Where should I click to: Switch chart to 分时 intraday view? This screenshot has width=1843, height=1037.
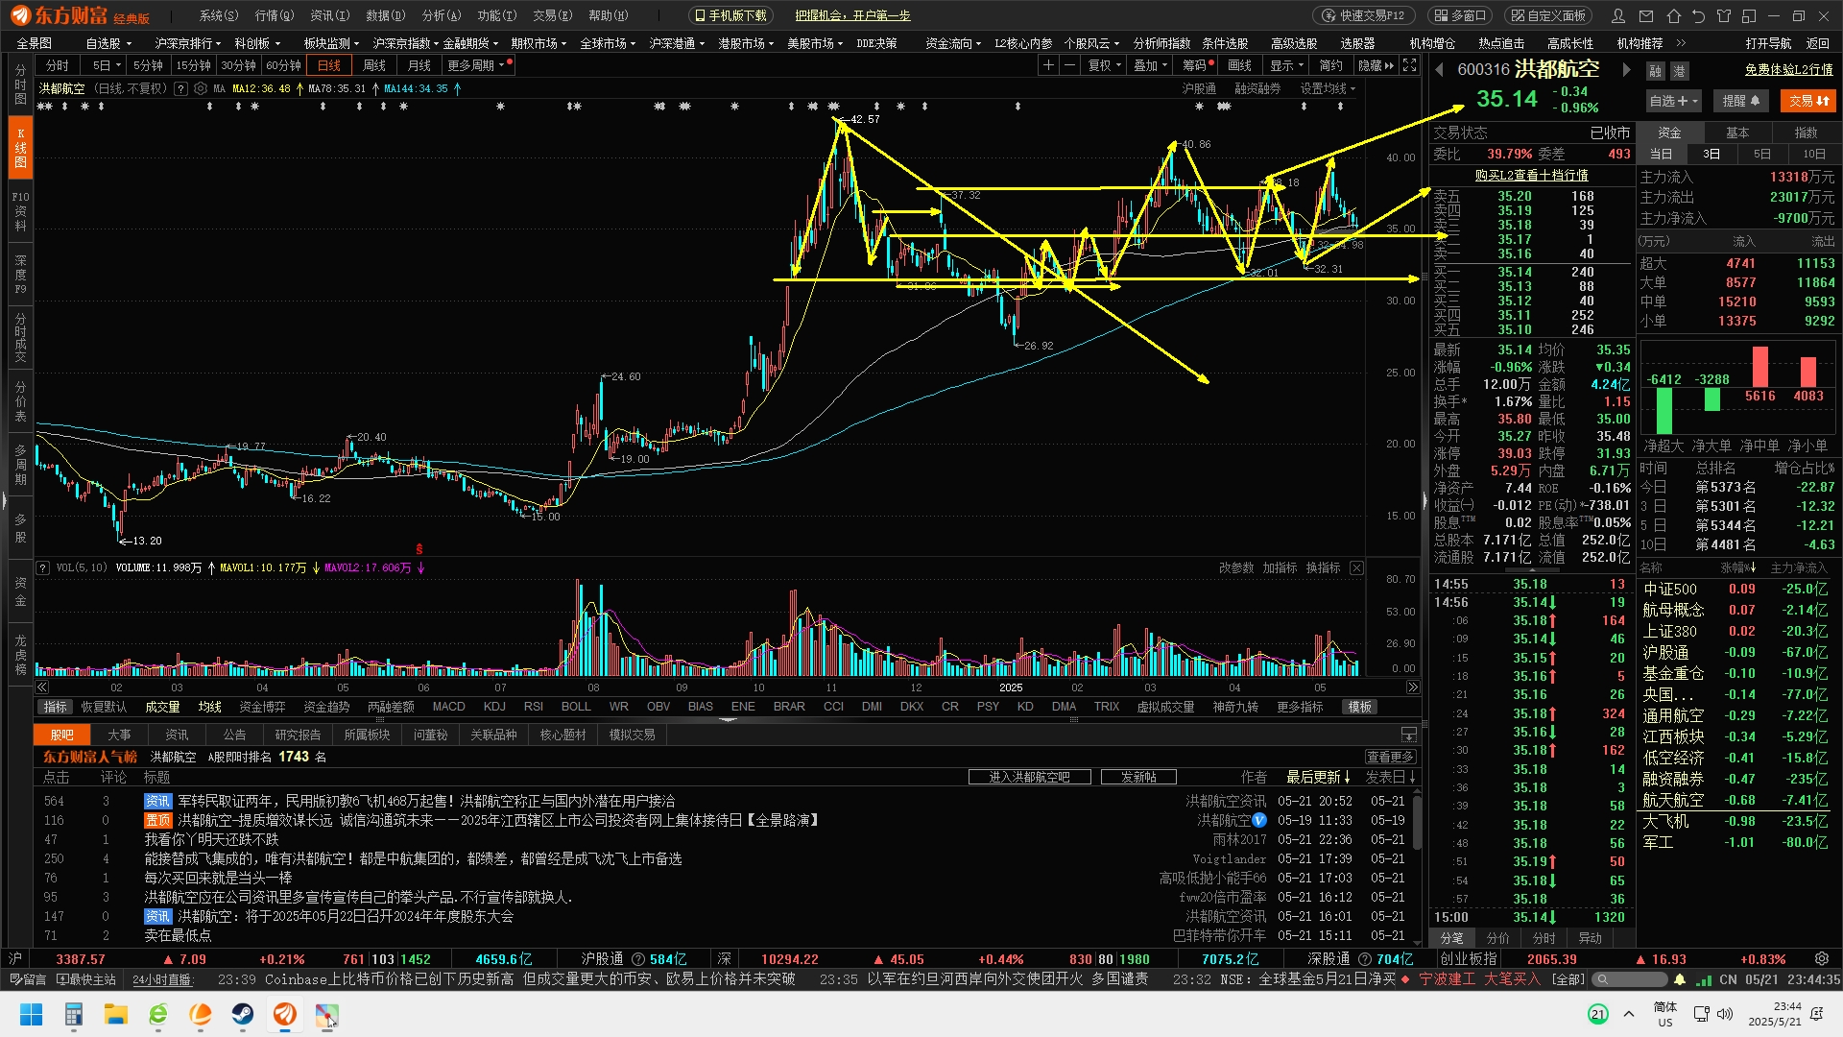pos(58,65)
